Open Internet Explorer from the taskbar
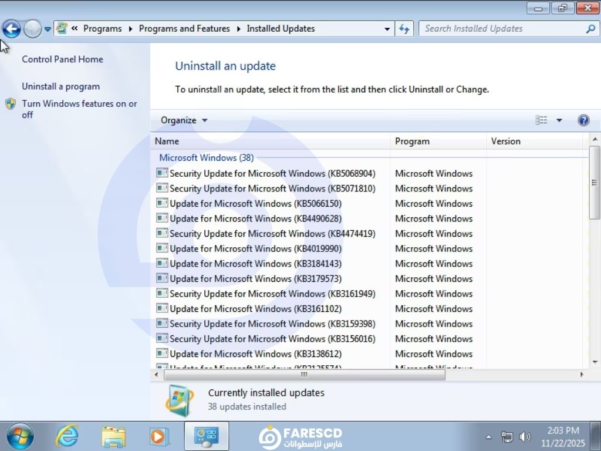Screen dimensions: 601x451 (67, 436)
